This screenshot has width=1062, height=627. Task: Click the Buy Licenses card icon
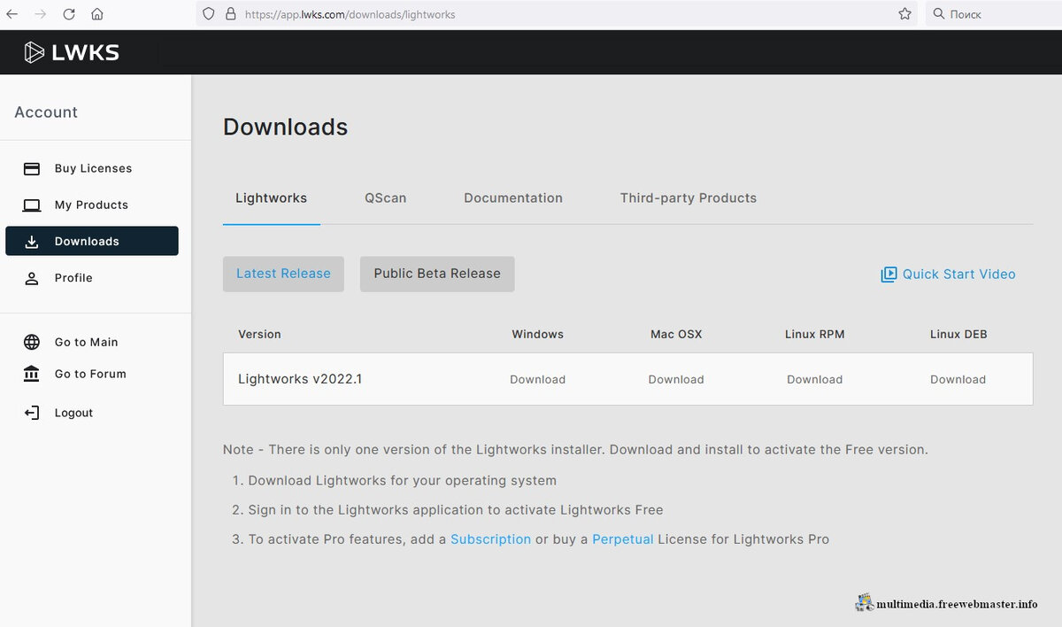click(x=32, y=168)
